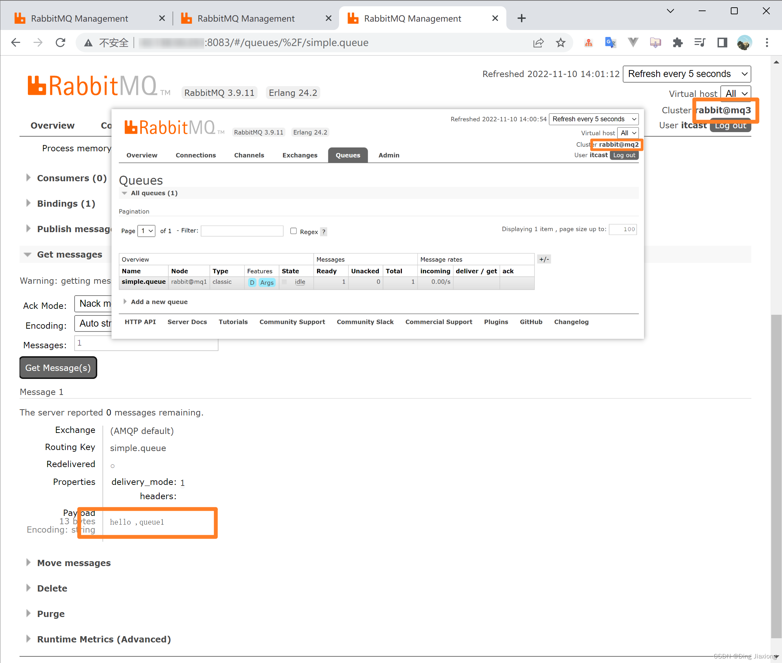The width and height of the screenshot is (782, 663).
Task: Click the Regex help question mark
Action: click(x=323, y=231)
